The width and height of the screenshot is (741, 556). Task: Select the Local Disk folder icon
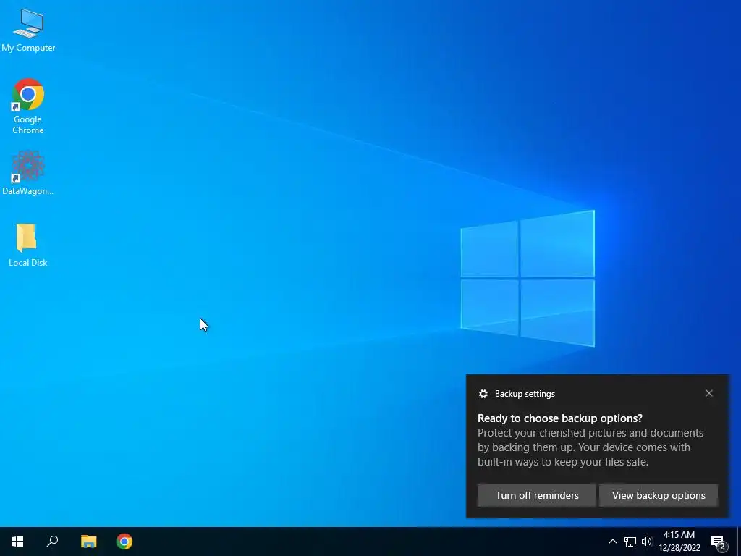(27, 244)
